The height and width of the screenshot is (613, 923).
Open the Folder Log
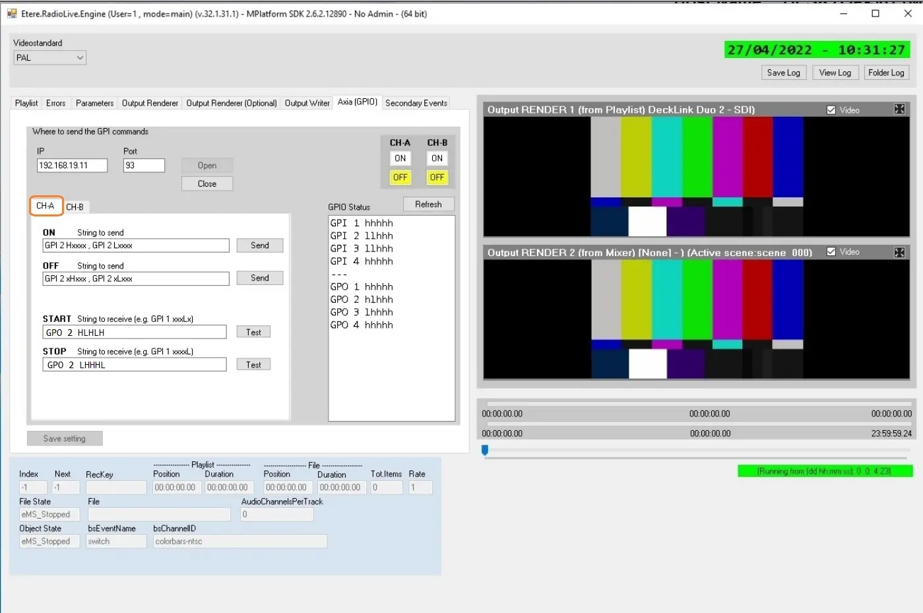point(885,73)
